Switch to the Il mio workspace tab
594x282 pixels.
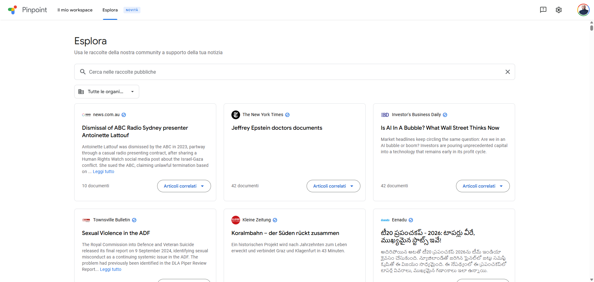tap(75, 10)
